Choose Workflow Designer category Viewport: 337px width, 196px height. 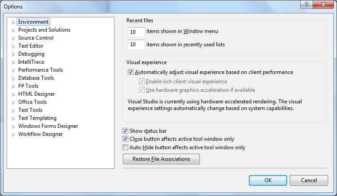coord(41,134)
